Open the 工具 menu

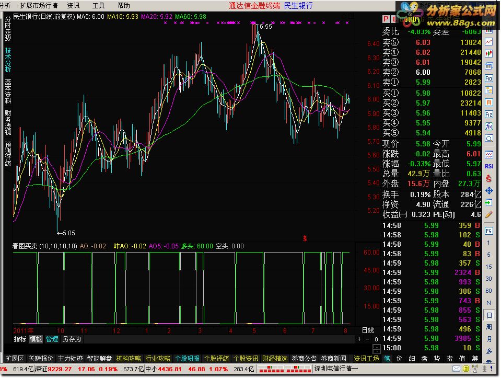click(x=98, y=5)
